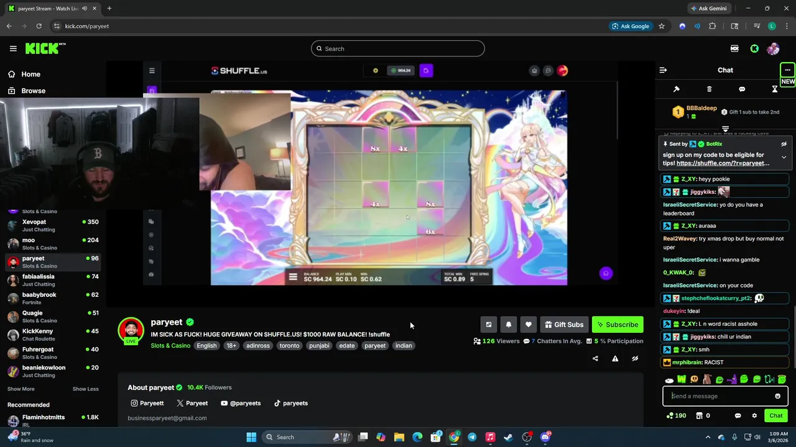
Task: Open File Explorer from the taskbar
Action: (399, 437)
